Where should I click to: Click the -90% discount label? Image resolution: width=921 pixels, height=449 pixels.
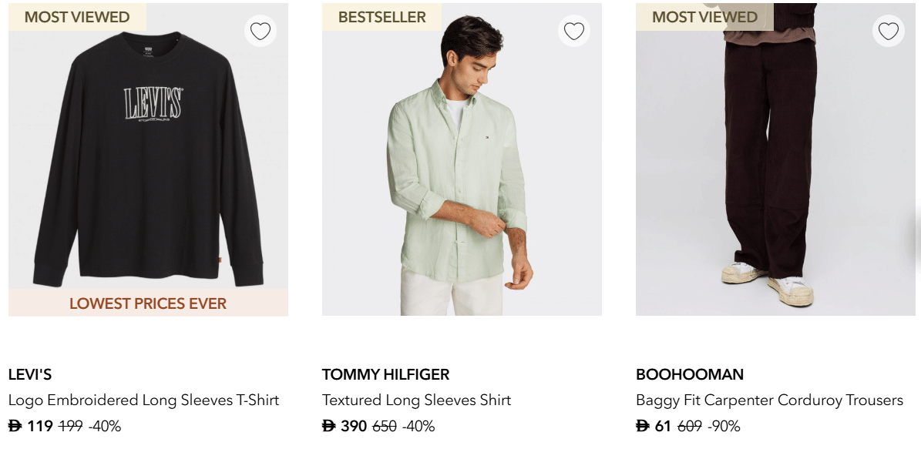724,426
